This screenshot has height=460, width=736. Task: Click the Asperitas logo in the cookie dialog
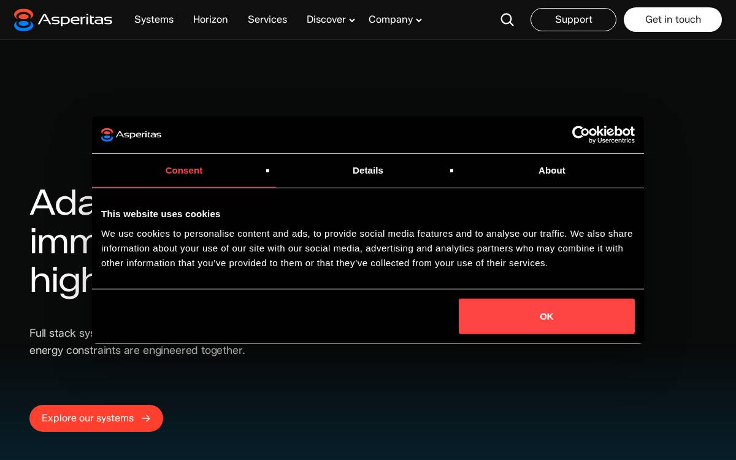point(131,134)
